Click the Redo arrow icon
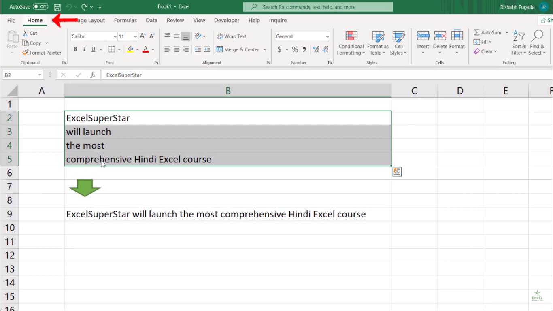 (x=84, y=7)
